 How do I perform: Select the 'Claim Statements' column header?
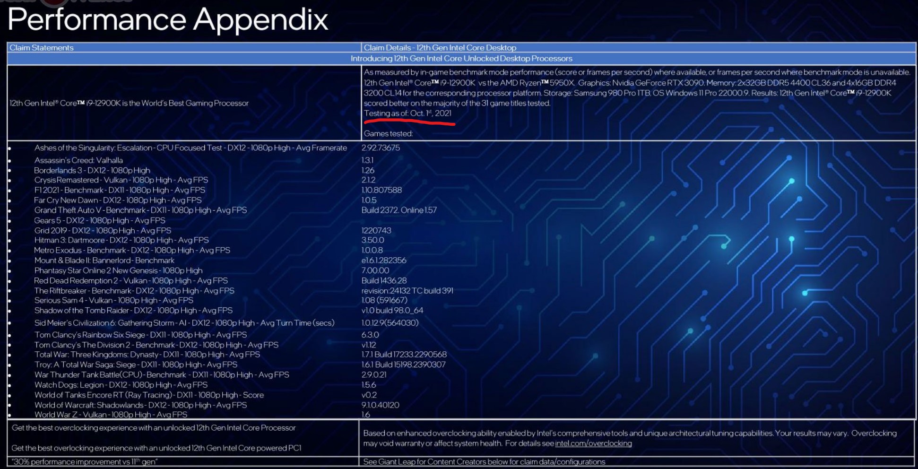[42, 48]
